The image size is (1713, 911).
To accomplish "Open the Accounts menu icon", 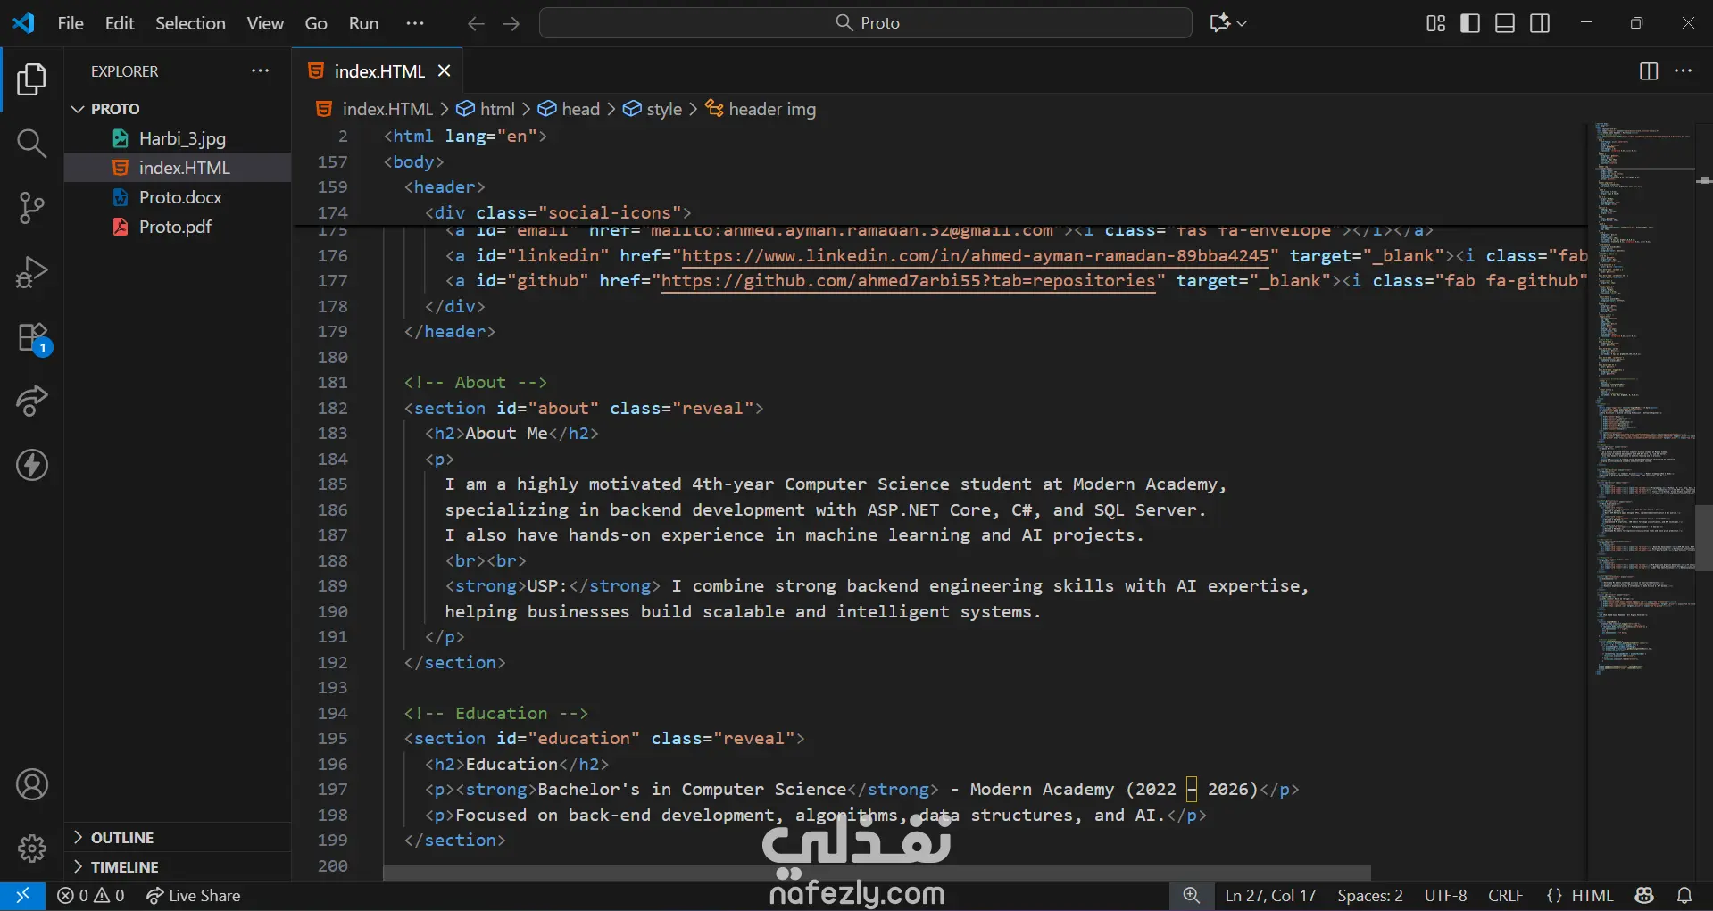I will click(32, 784).
